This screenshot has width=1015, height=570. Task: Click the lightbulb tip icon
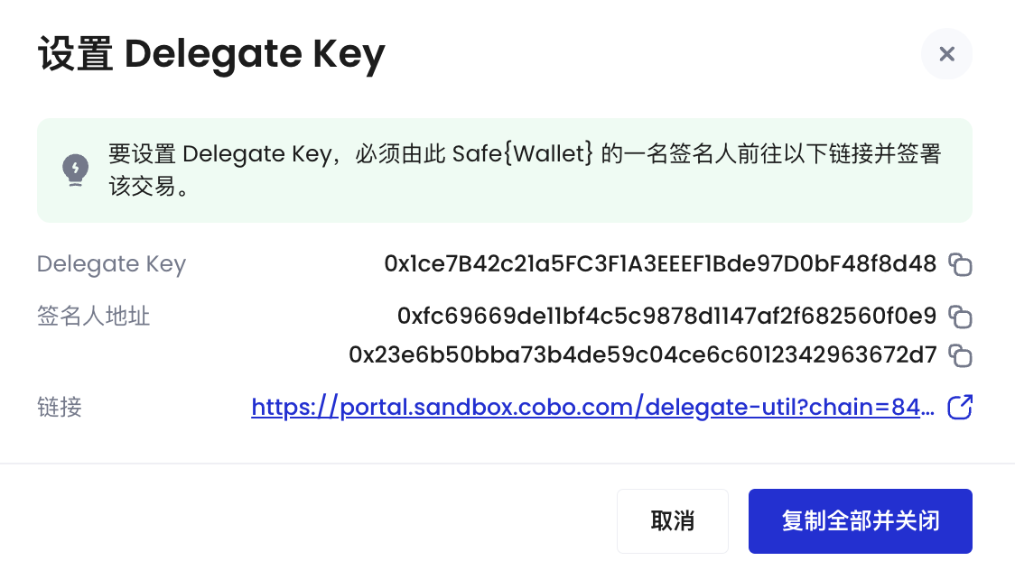75,170
